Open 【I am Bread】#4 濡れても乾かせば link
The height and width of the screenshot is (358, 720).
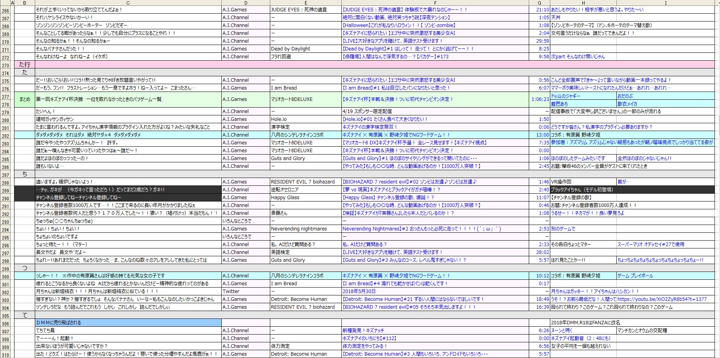(x=395, y=283)
